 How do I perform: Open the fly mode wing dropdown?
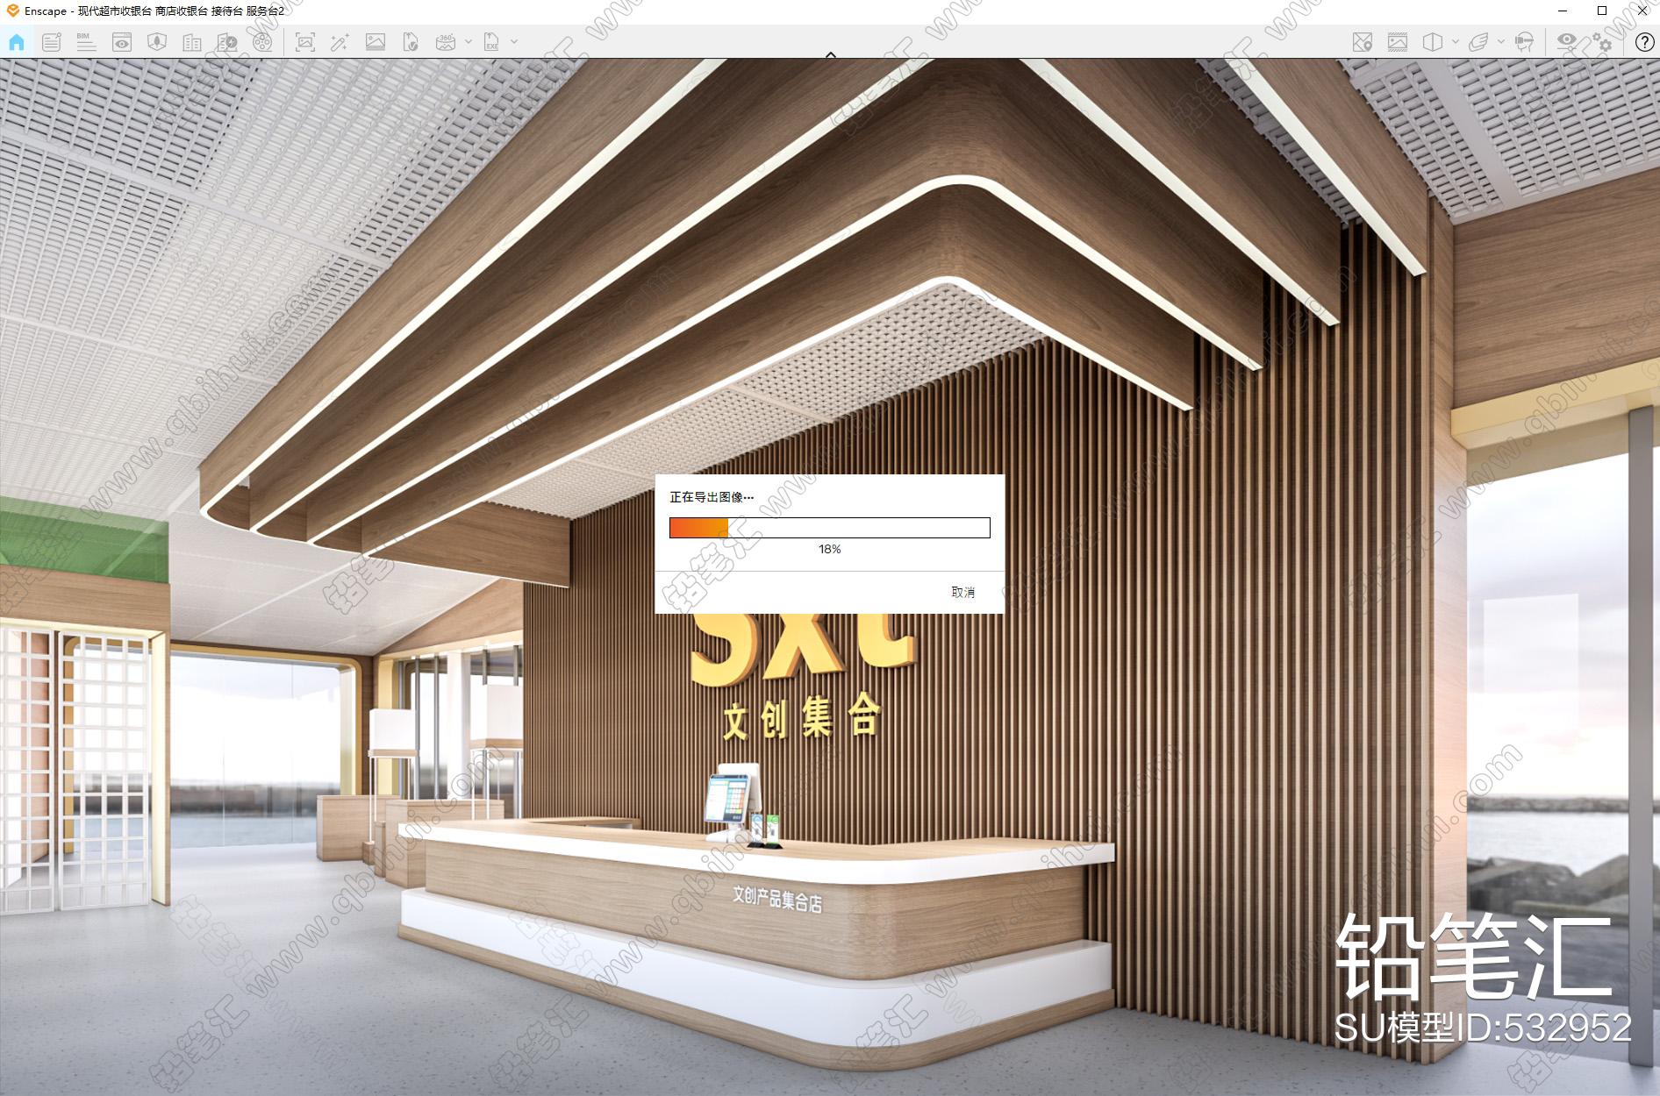pos(1501,41)
